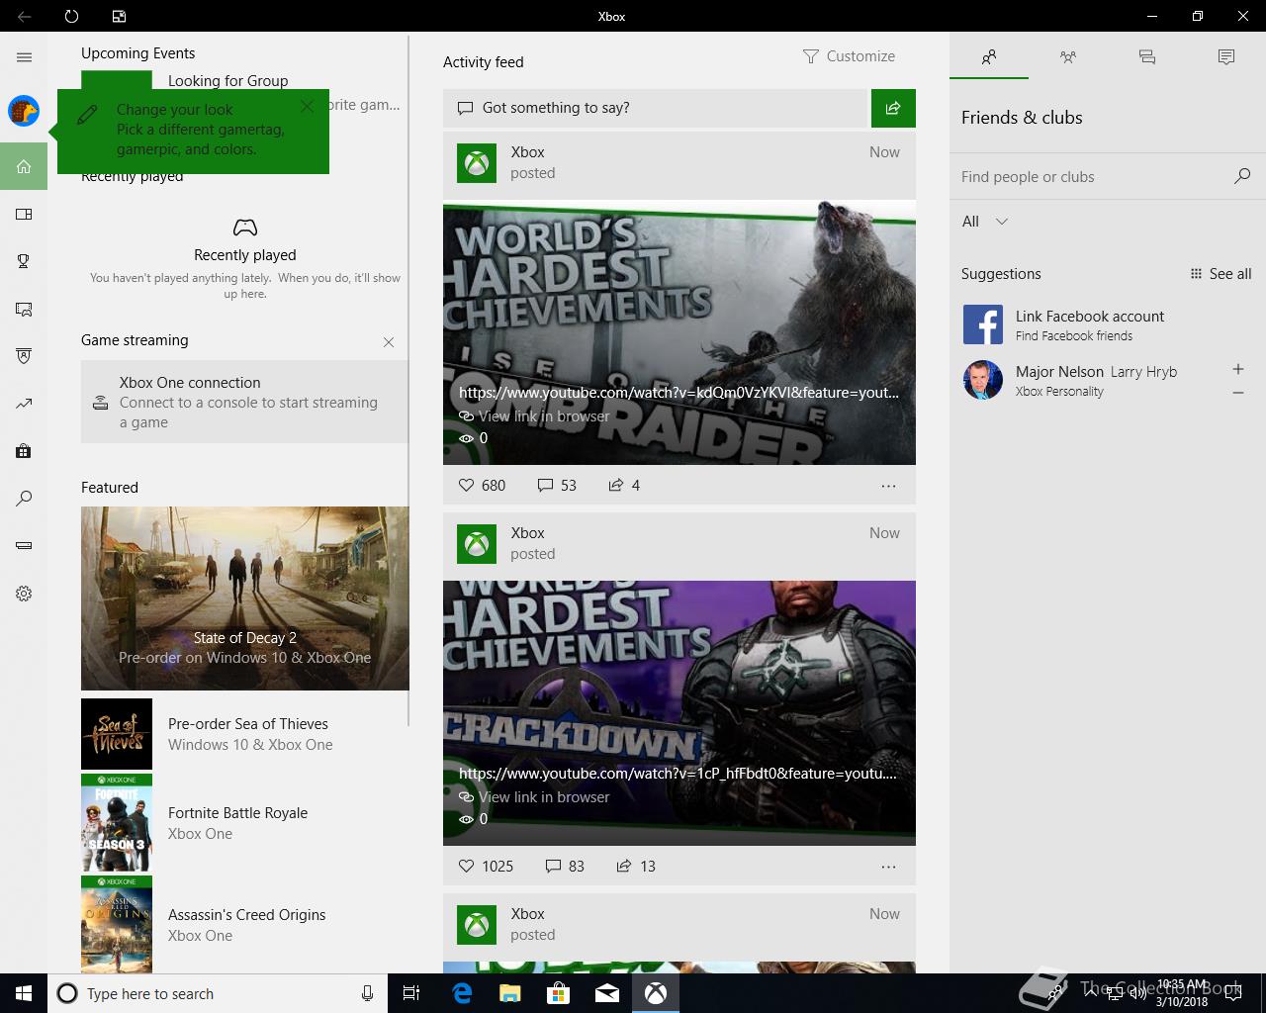The height and width of the screenshot is (1013, 1266).
Task: Select the Friends tab in right panel
Action: (x=989, y=57)
